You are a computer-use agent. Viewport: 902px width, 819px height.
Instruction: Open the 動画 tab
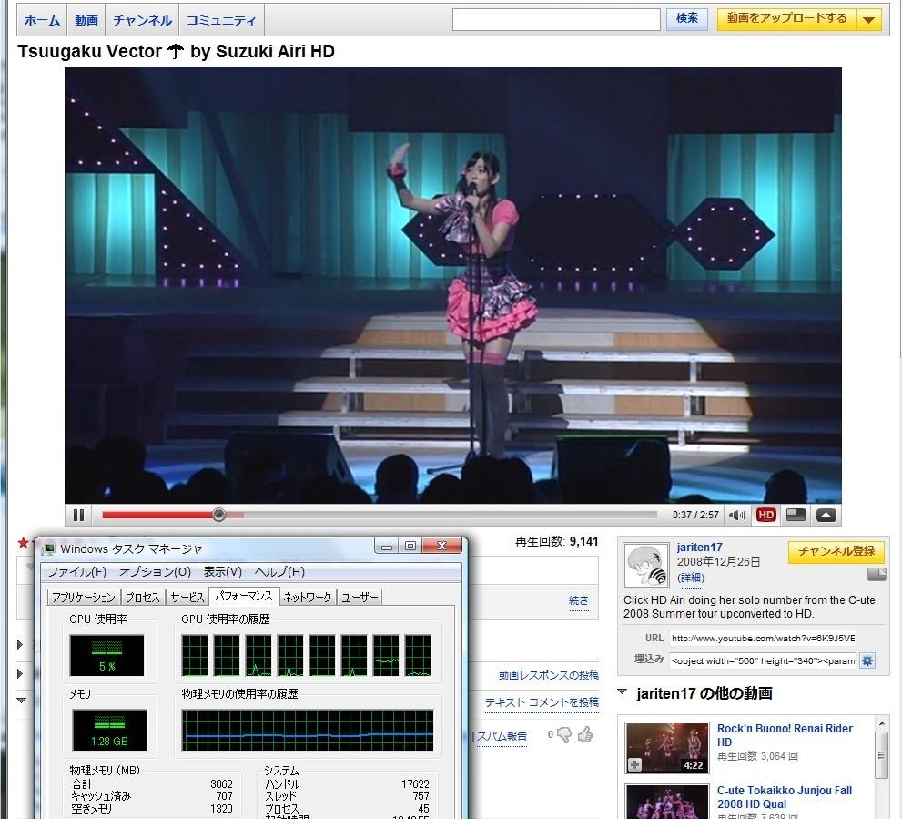coord(86,20)
